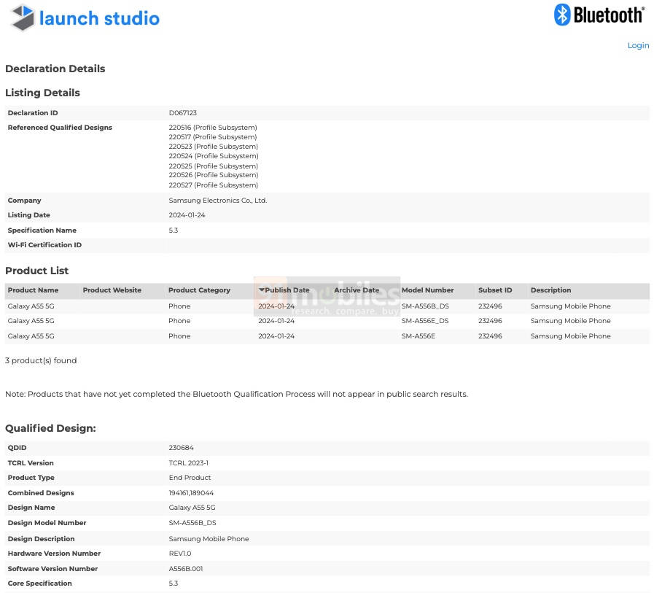Viewport: 654px width, 593px height.
Task: Click Galaxy A55 5G in the SM-A556E_DS row
Action: pyautogui.click(x=31, y=320)
